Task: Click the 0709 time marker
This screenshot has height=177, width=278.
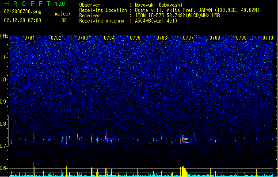Action: point(241,38)
